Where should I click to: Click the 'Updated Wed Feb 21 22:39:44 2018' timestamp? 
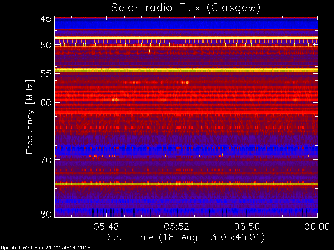[45, 248]
